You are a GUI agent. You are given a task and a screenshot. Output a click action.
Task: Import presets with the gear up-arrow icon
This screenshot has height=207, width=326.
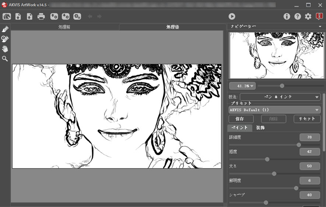tap(54, 17)
